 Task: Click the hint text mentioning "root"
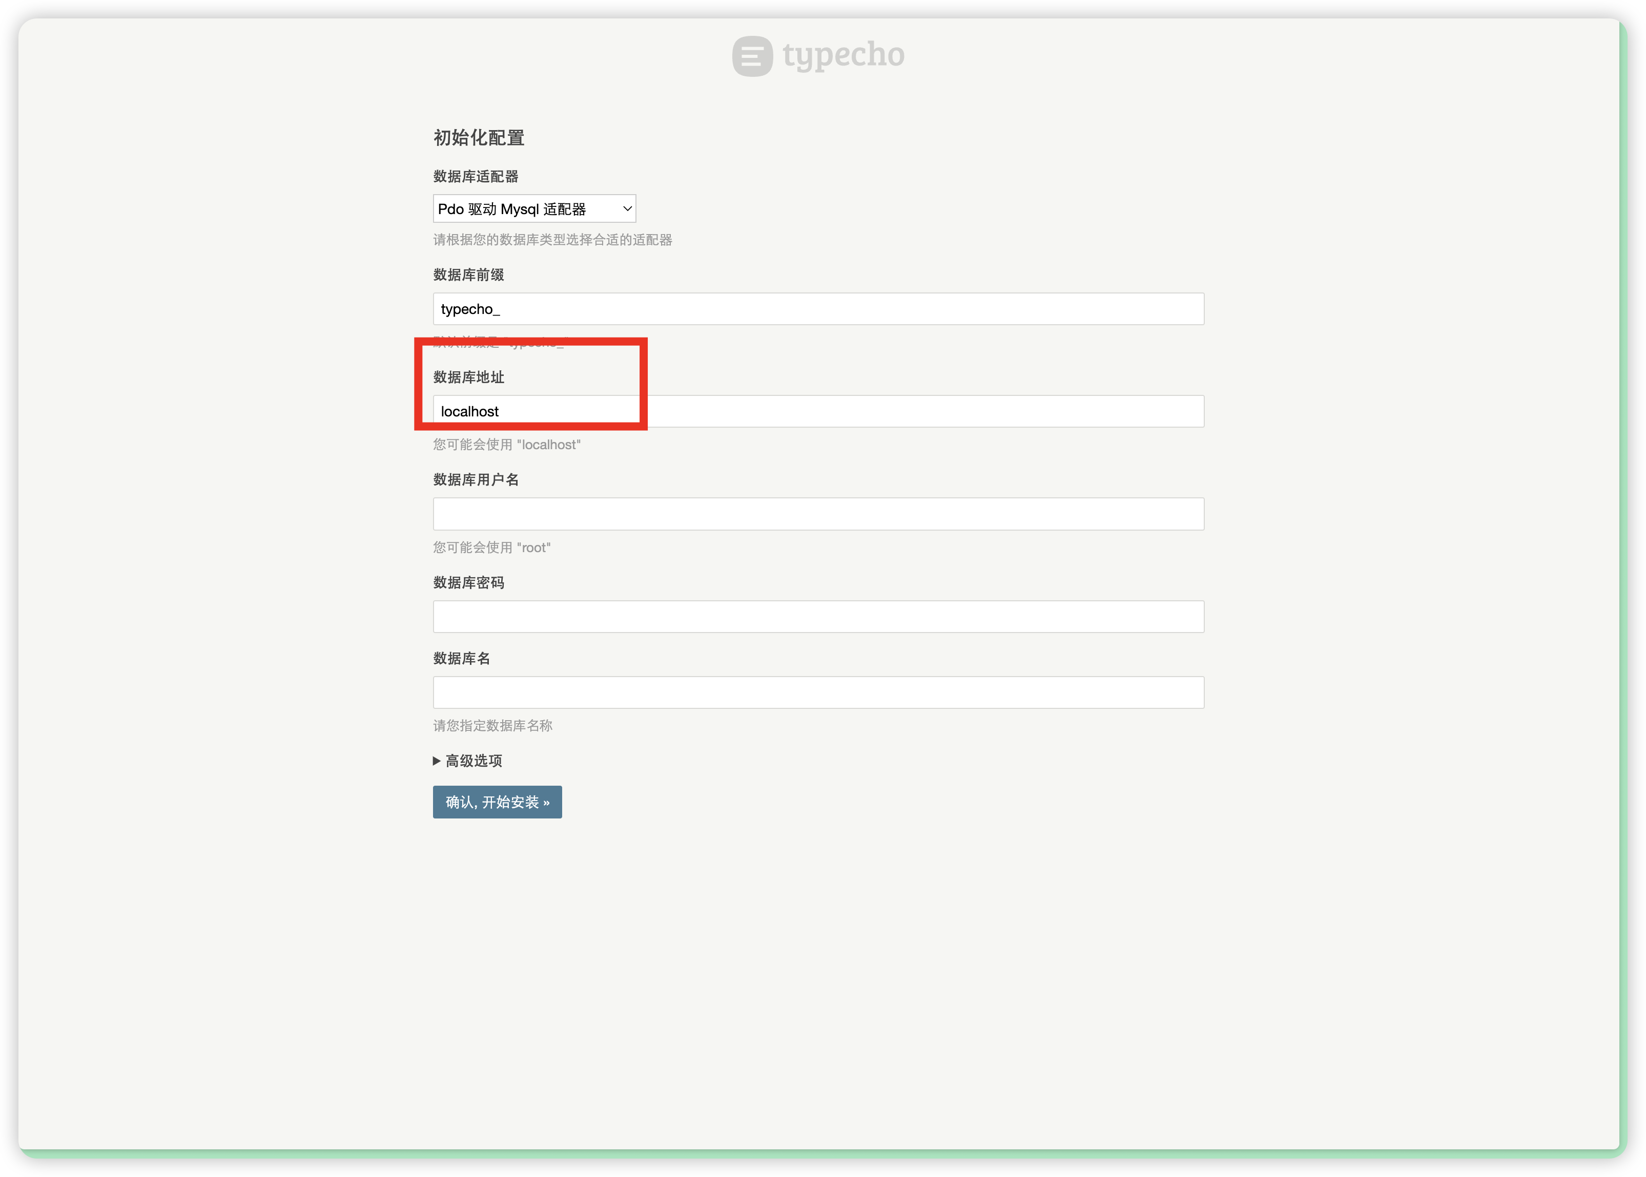[491, 548]
